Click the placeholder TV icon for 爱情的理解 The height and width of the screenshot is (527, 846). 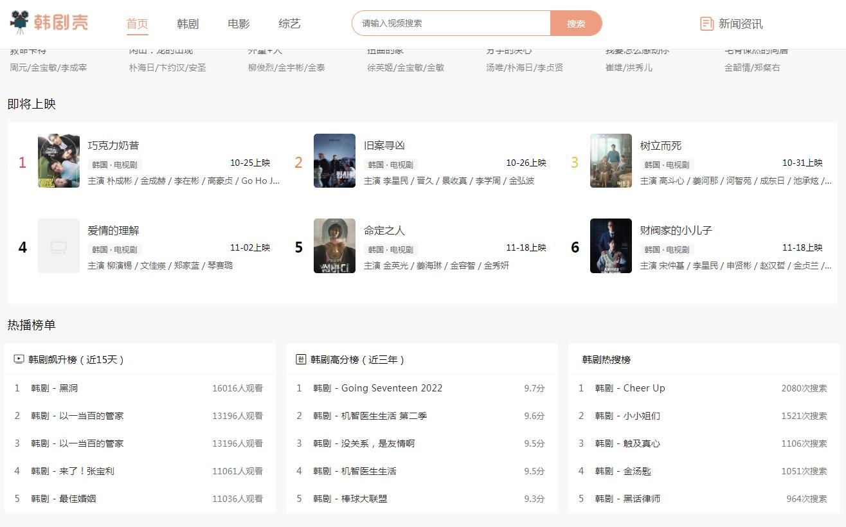click(59, 246)
